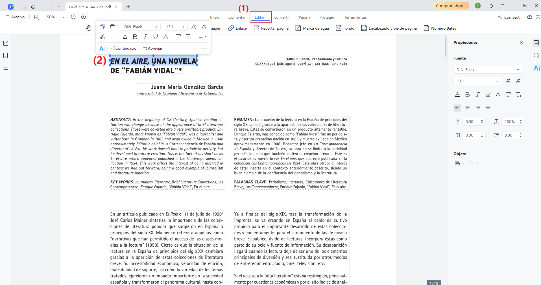Center align text in Propiedades

[468, 108]
